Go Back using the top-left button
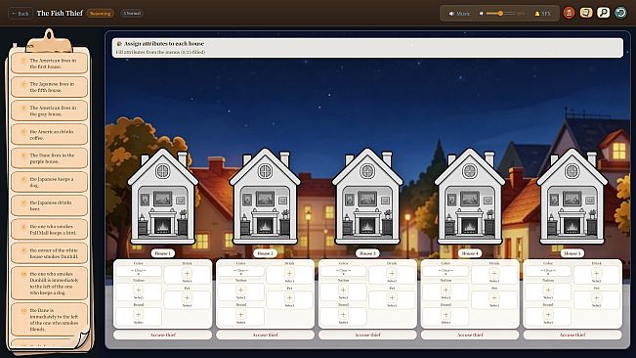 tap(21, 14)
